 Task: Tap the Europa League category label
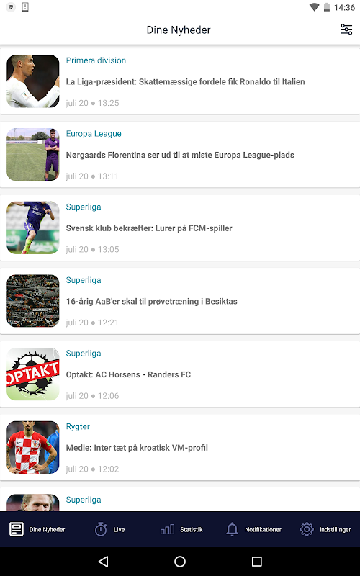(x=94, y=134)
